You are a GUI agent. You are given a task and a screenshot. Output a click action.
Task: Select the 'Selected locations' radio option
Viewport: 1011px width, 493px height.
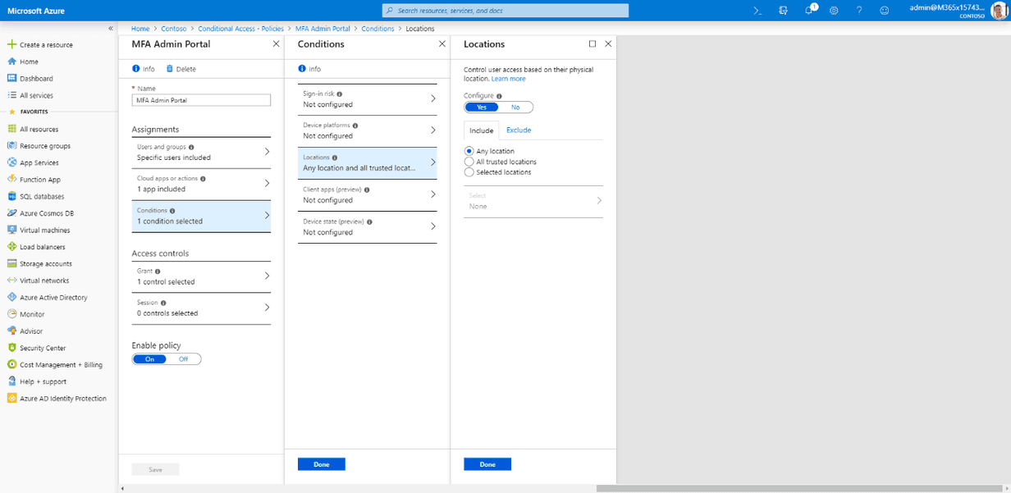coord(469,172)
